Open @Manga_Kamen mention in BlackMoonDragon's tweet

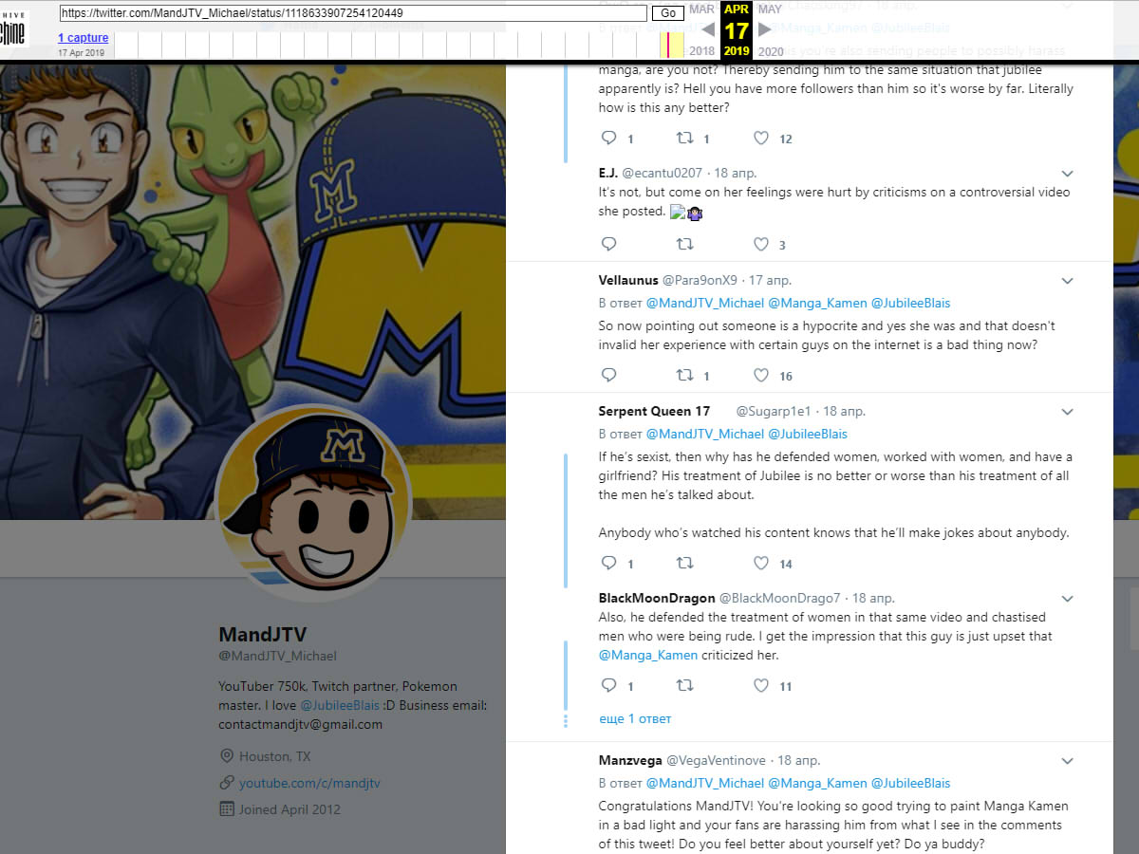point(648,655)
